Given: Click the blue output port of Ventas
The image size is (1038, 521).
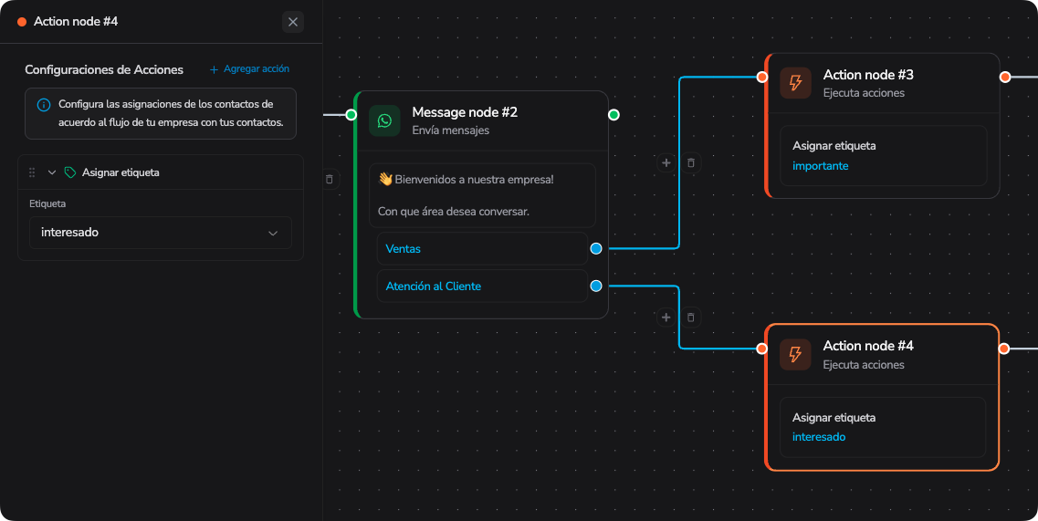Looking at the screenshot, I should (x=596, y=249).
